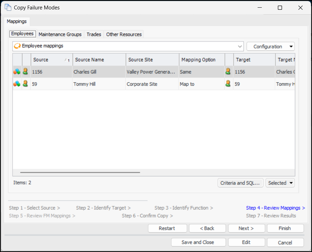Screen dimensions: 312x252
Task: Click target employee icon in the Same row
Action: click(x=228, y=72)
